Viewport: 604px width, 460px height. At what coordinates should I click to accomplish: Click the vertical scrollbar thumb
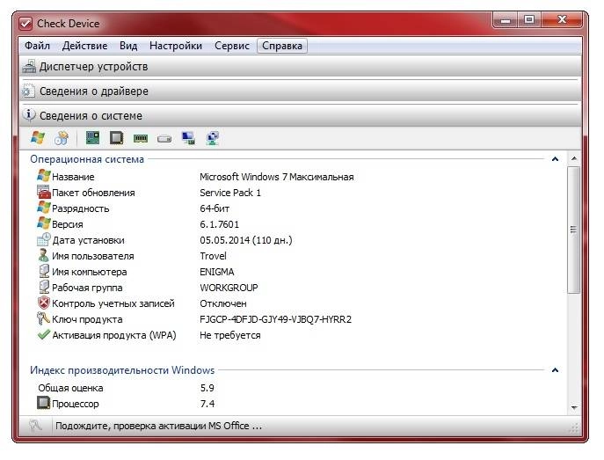click(x=573, y=230)
